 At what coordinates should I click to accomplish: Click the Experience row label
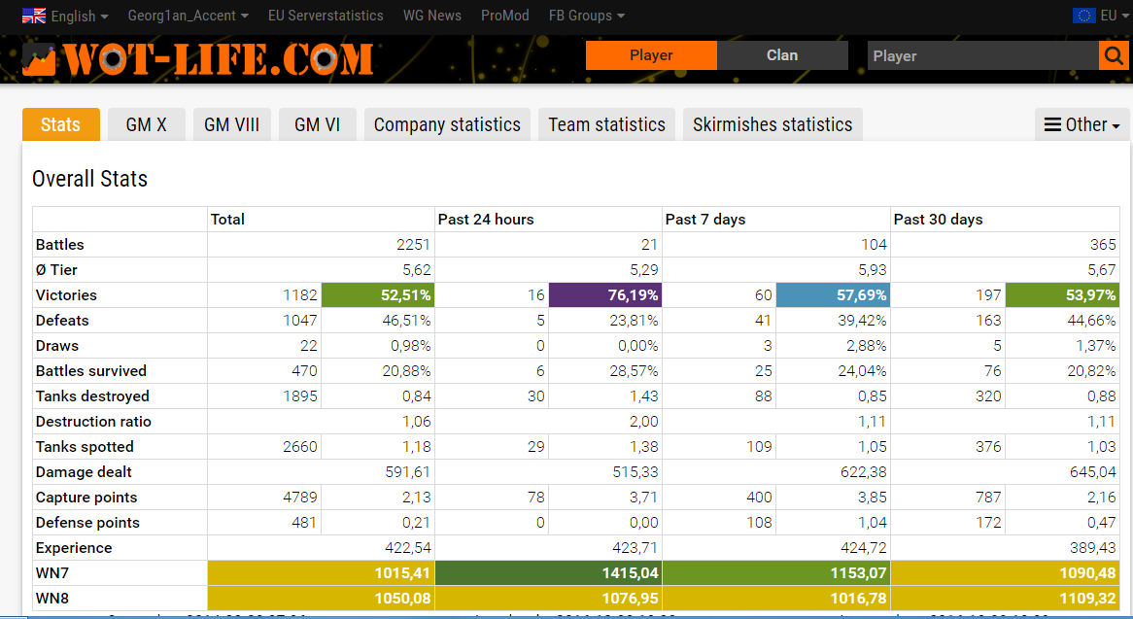(74, 548)
